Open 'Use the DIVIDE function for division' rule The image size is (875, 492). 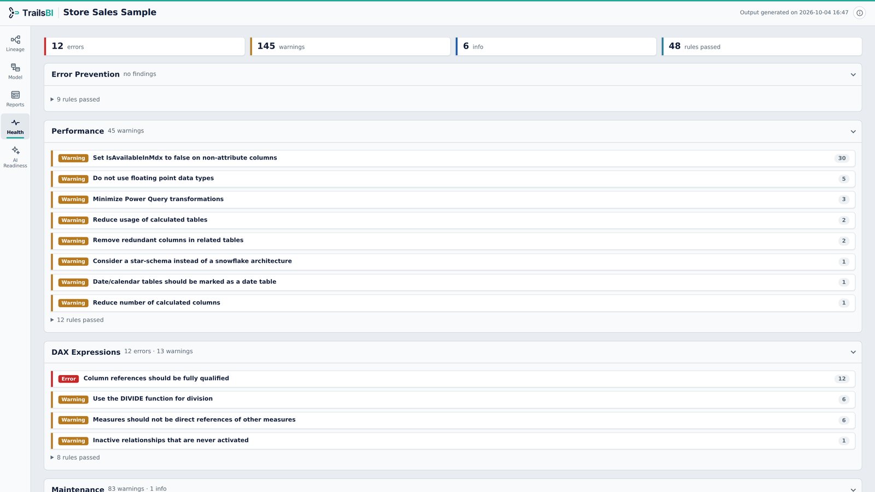(x=453, y=399)
